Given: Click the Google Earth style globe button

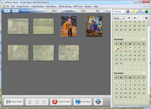Looking at the screenshot, I should (x=98, y=101).
